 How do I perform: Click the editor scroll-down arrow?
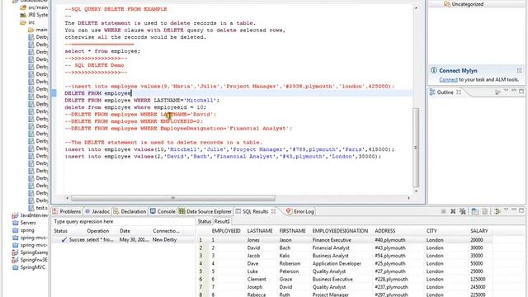pos(416,191)
